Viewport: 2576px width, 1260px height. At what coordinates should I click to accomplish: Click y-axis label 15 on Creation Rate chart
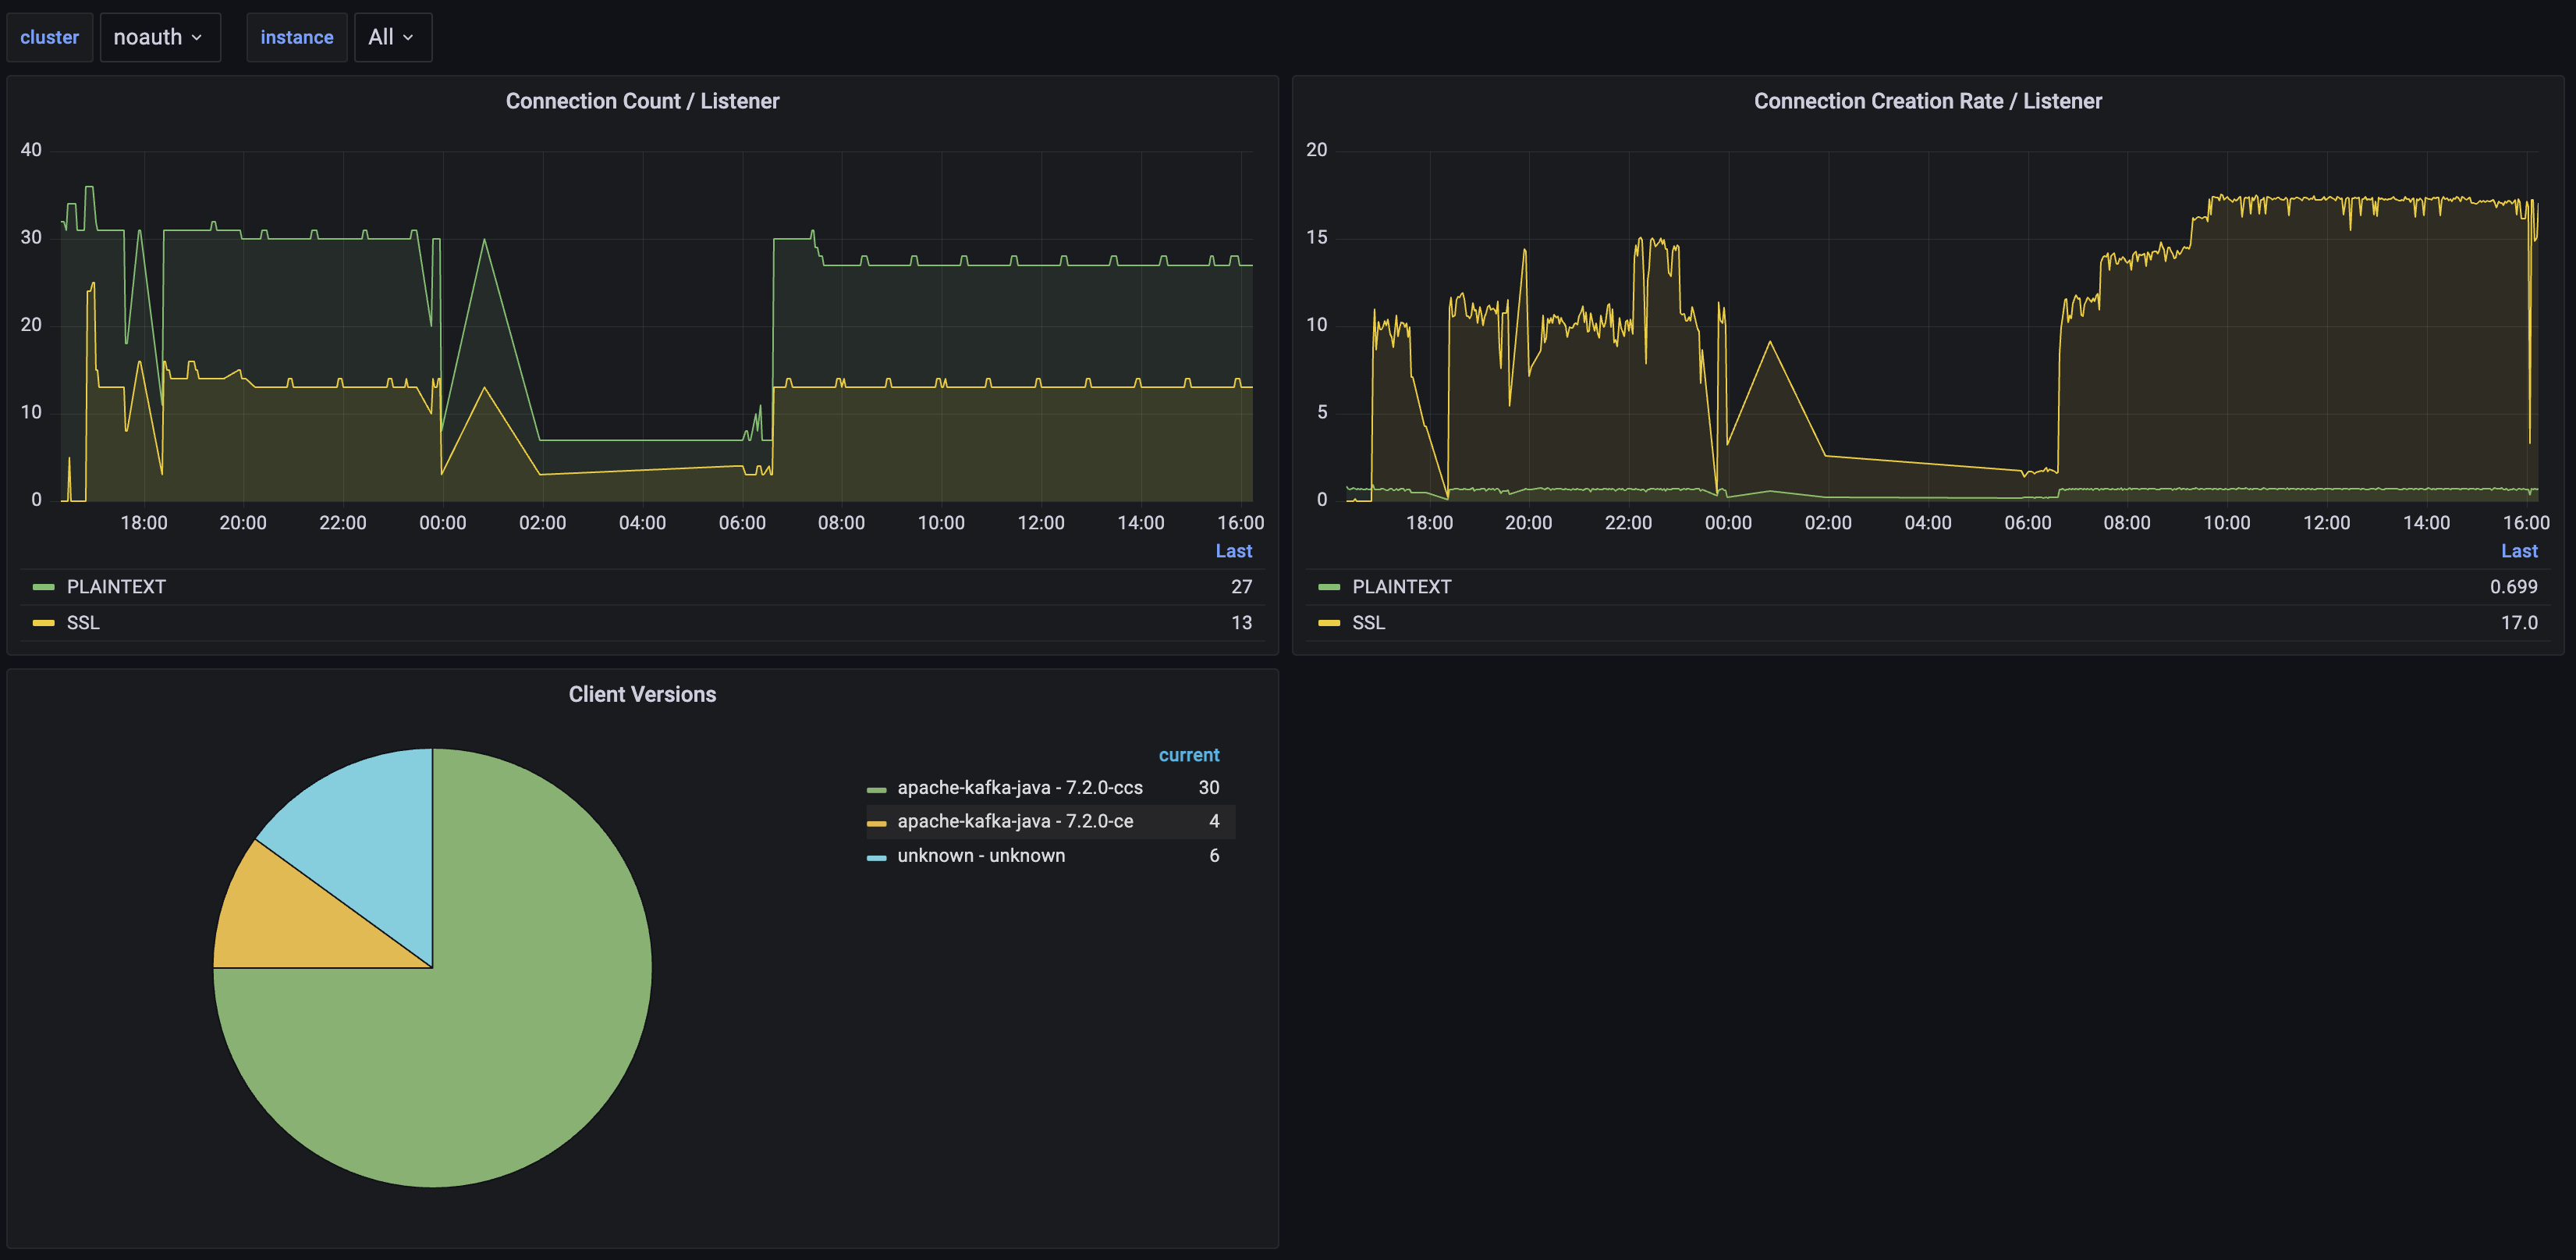tap(1316, 237)
